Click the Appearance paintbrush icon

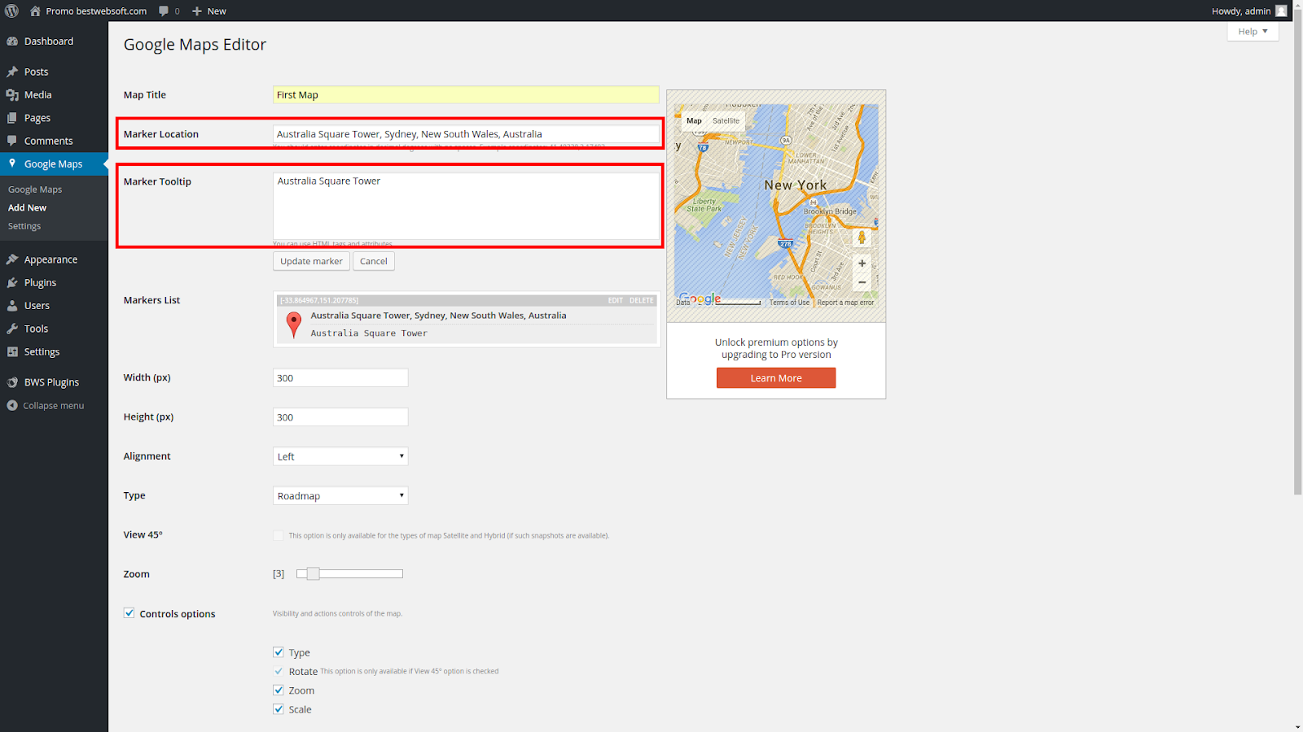12,259
